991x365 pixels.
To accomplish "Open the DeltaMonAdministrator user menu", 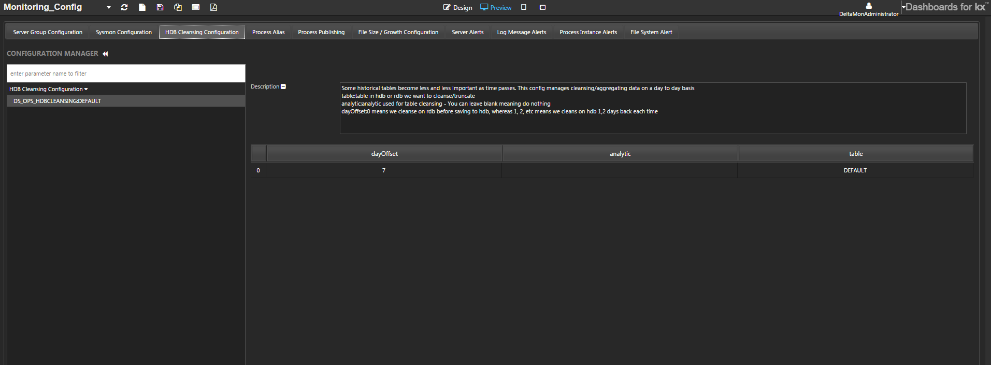I will click(x=869, y=9).
